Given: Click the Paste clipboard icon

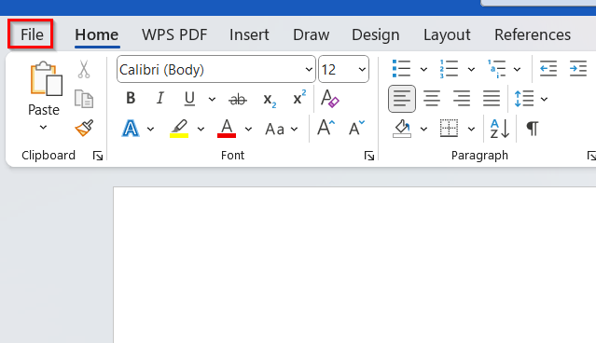Looking at the screenshot, I should pos(46,79).
